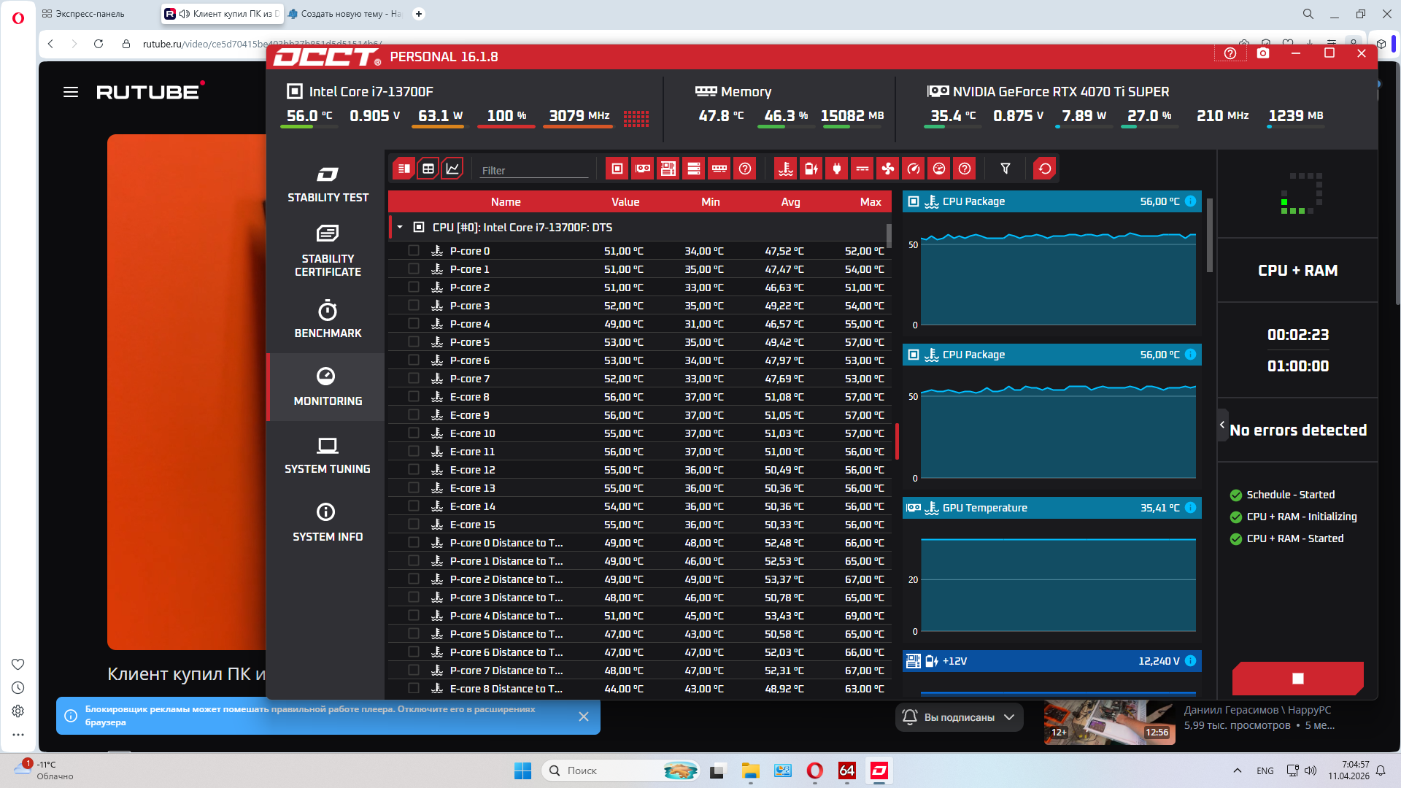Toggle the fan sensor filter icon

pyautogui.click(x=887, y=169)
